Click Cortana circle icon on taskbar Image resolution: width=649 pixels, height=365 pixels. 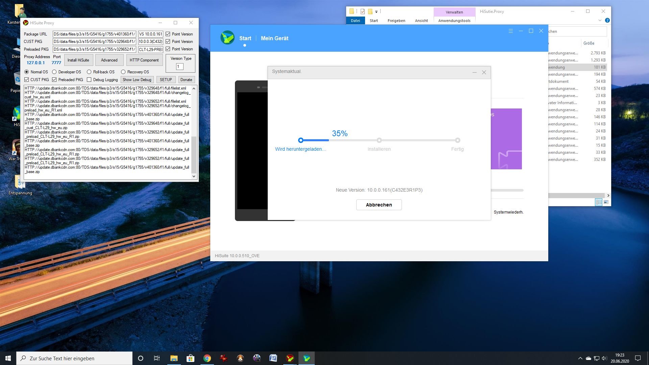pyautogui.click(x=141, y=358)
